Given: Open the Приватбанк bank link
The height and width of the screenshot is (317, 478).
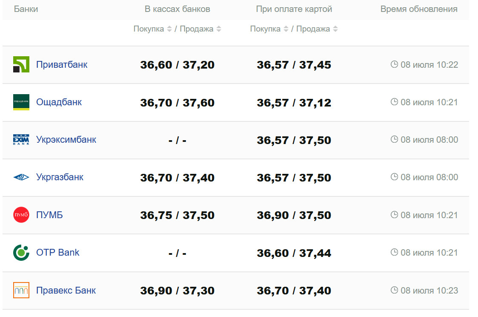Looking at the screenshot, I should coord(62,65).
